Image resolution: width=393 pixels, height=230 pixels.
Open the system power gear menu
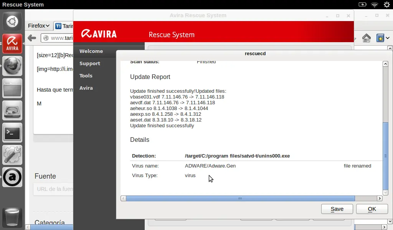pos(387,5)
